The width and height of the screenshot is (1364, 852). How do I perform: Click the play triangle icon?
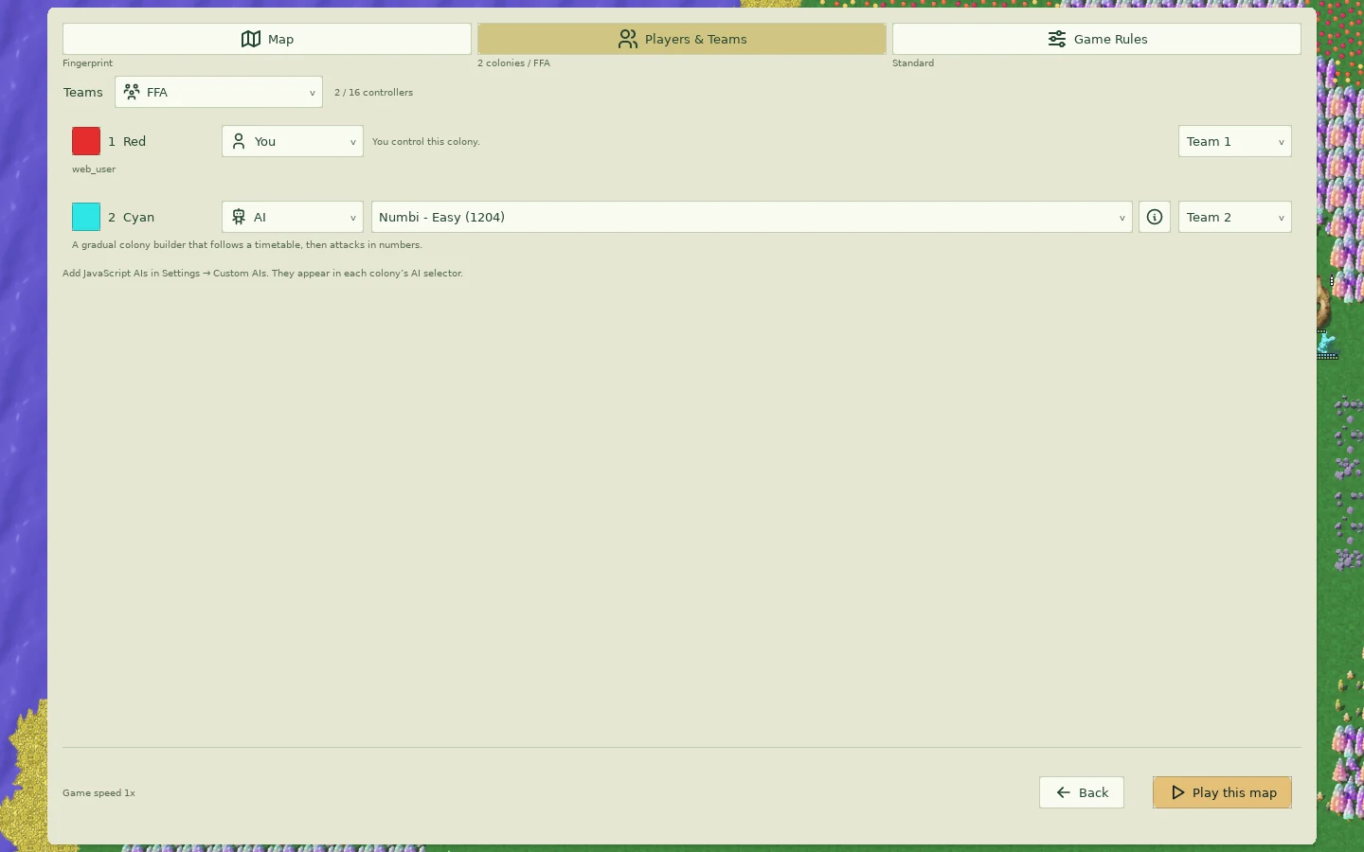coord(1177,792)
